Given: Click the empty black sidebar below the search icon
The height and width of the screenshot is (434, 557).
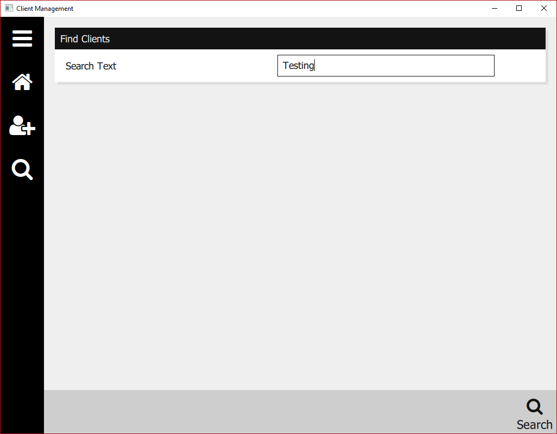Looking at the screenshot, I should 22,305.
